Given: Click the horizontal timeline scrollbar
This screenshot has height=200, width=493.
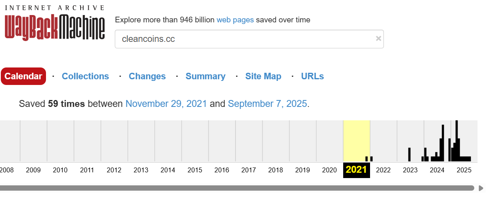Looking at the screenshot, I should [x=236, y=188].
